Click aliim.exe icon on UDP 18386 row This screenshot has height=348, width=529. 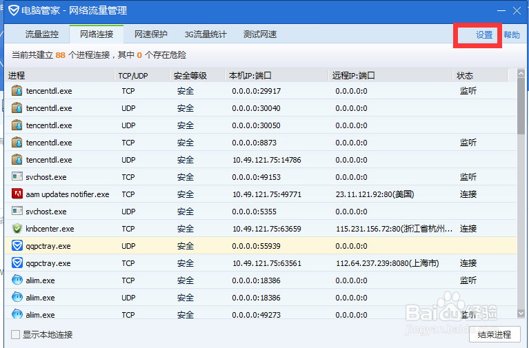17,297
